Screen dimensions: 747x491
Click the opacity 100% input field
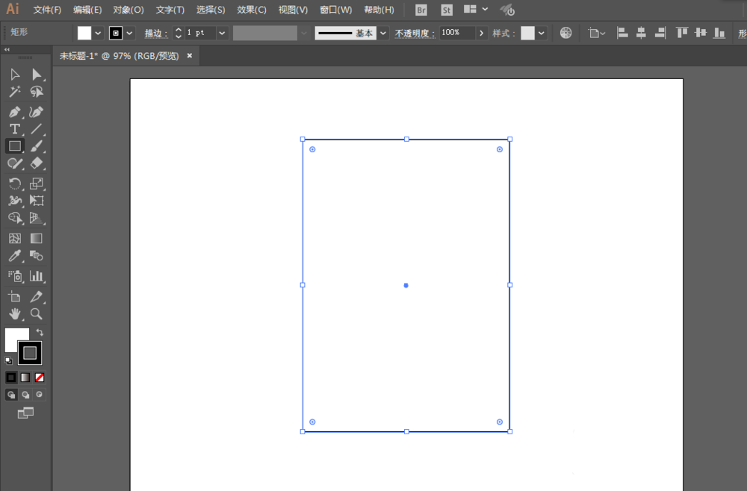[456, 32]
